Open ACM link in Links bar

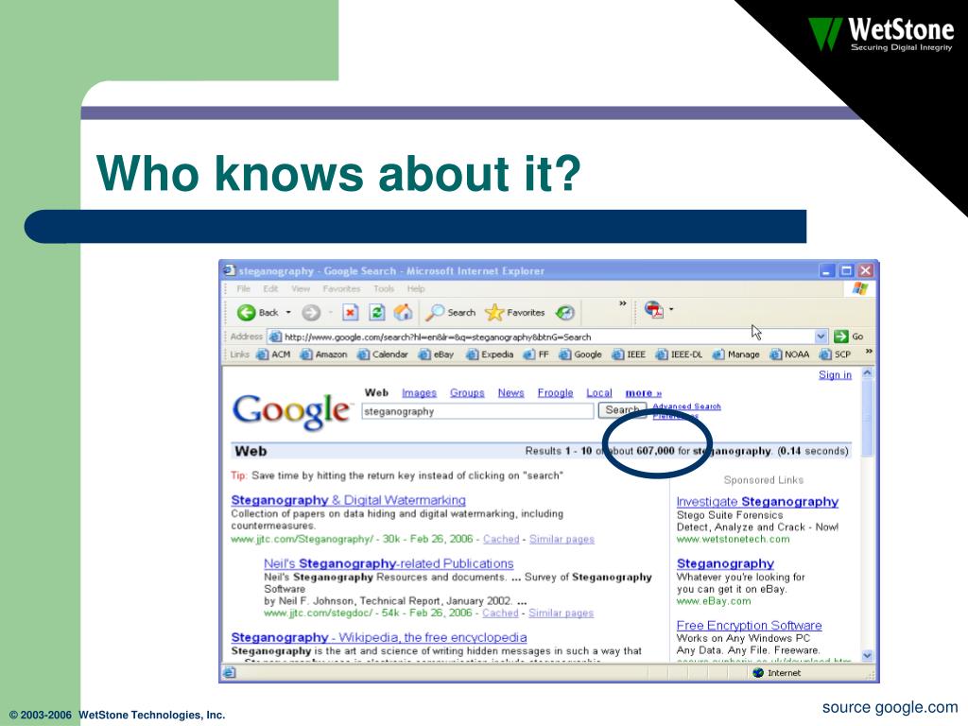click(273, 354)
